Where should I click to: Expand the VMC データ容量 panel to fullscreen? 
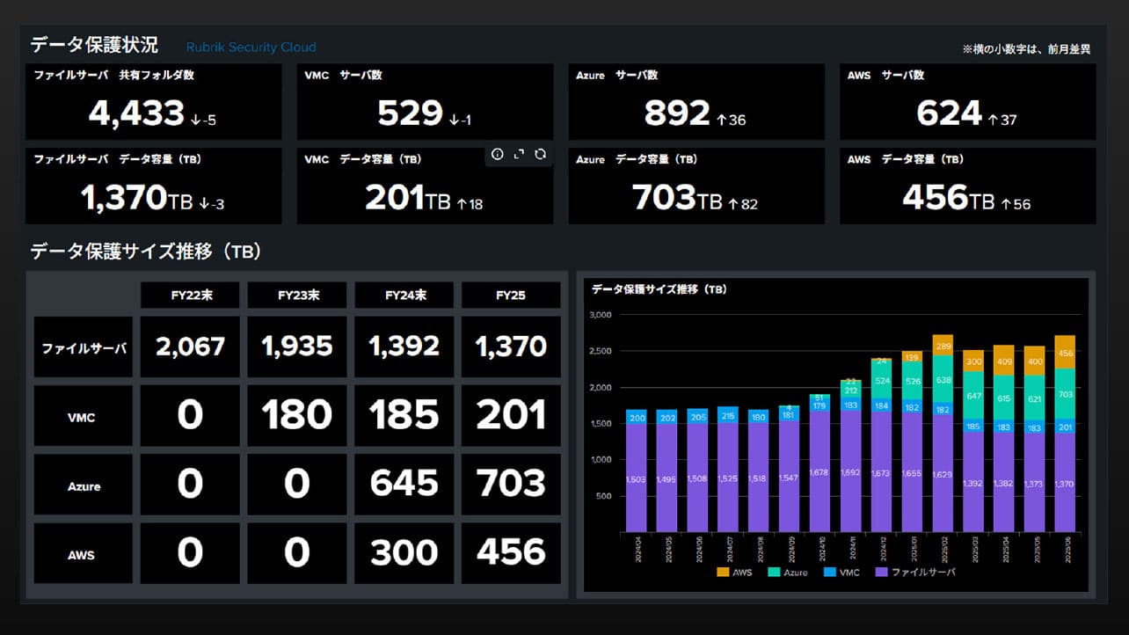point(519,155)
